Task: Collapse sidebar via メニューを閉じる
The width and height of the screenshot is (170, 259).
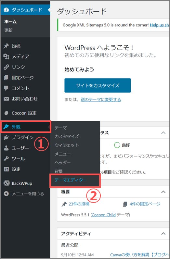Action: tap(24, 193)
